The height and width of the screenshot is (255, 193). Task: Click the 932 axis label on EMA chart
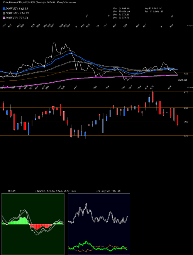[186, 74]
